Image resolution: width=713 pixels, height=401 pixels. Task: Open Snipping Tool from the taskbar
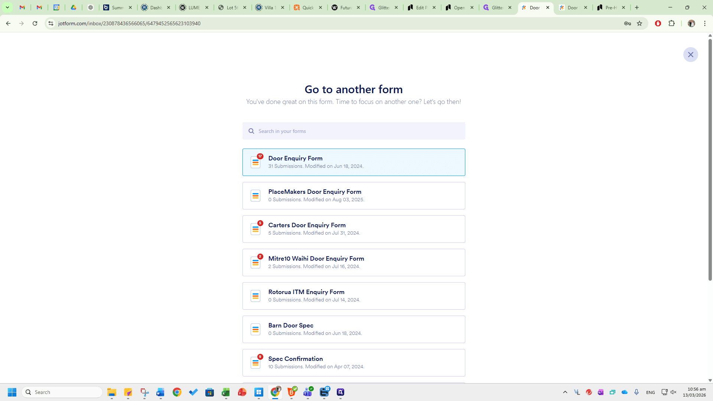(144, 392)
